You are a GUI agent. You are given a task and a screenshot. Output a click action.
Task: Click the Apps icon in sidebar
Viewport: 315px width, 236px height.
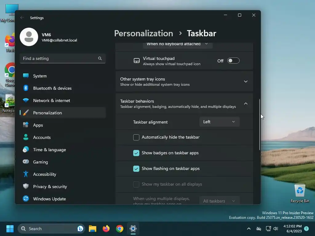point(26,125)
